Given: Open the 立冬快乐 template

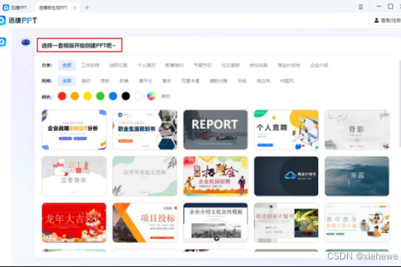Looking at the screenshot, I should coord(74,176).
